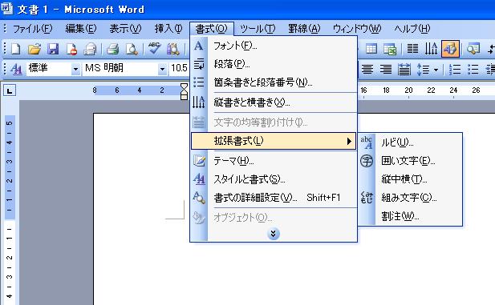This screenshot has width=495, height=305.
Task: Click the Insert Table icon
Action: coord(371,49)
